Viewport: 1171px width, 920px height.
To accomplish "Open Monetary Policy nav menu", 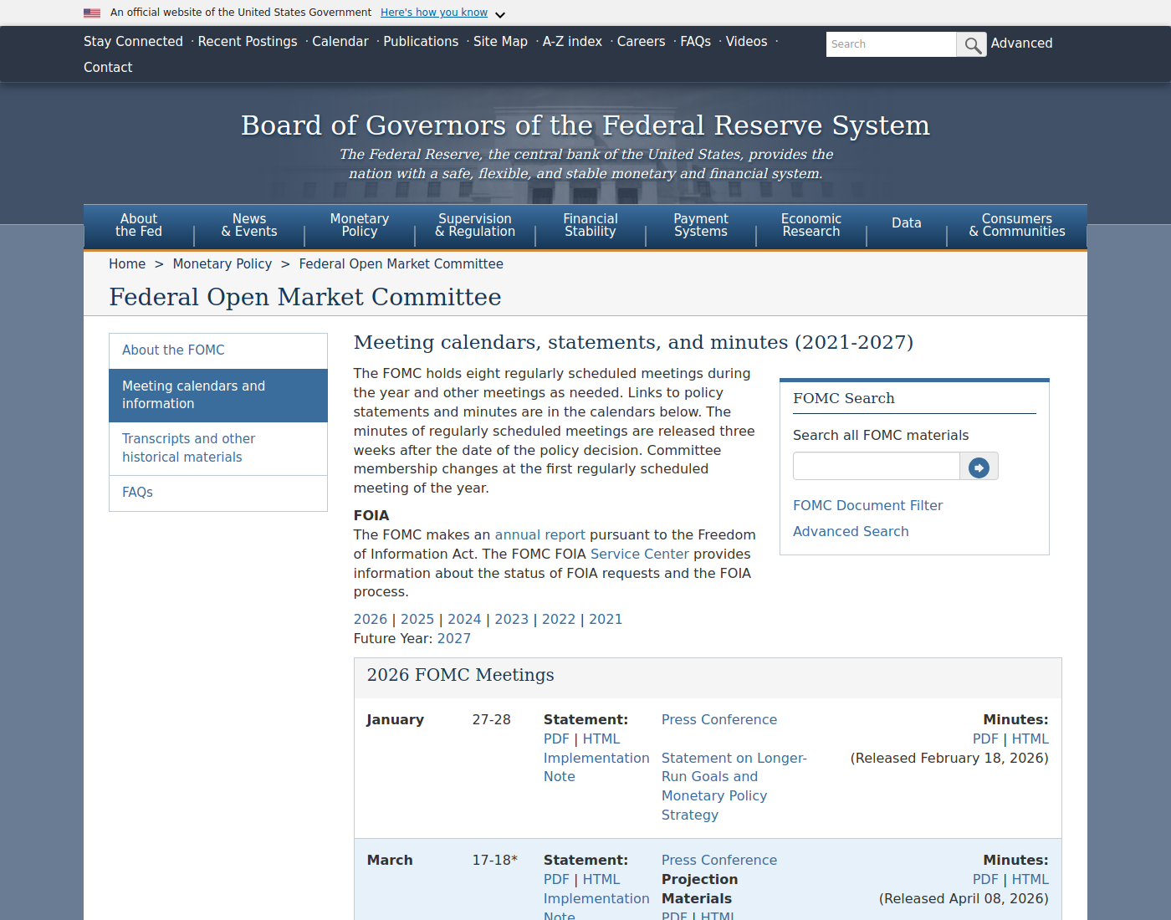I will (x=360, y=226).
